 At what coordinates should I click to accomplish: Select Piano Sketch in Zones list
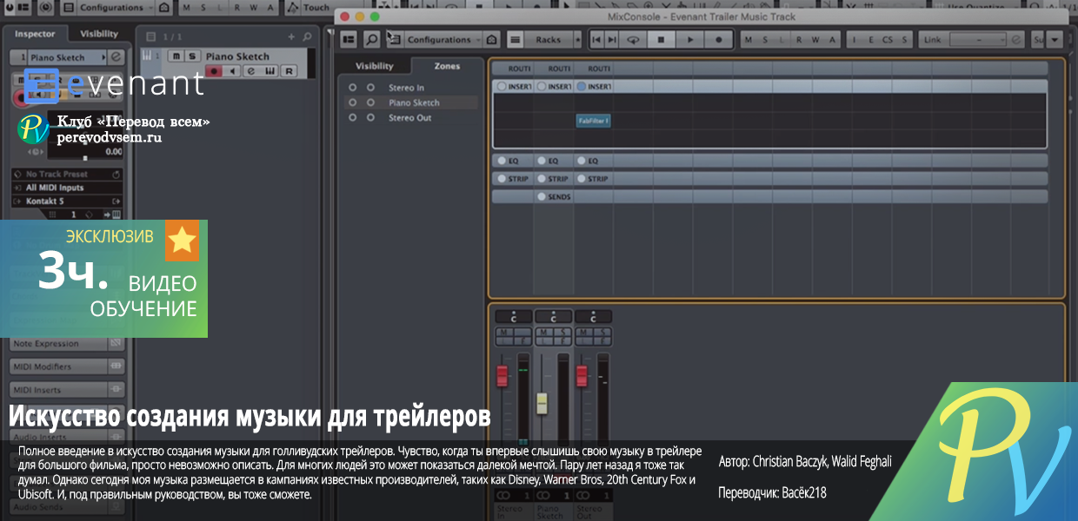click(x=414, y=102)
